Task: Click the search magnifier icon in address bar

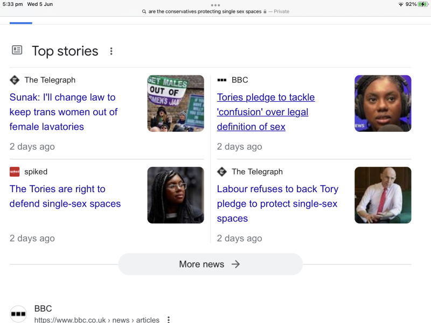Action: (144, 11)
